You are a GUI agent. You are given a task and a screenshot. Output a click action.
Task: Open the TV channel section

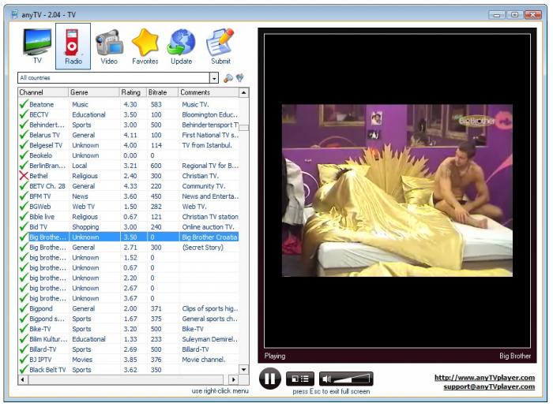pyautogui.click(x=37, y=46)
